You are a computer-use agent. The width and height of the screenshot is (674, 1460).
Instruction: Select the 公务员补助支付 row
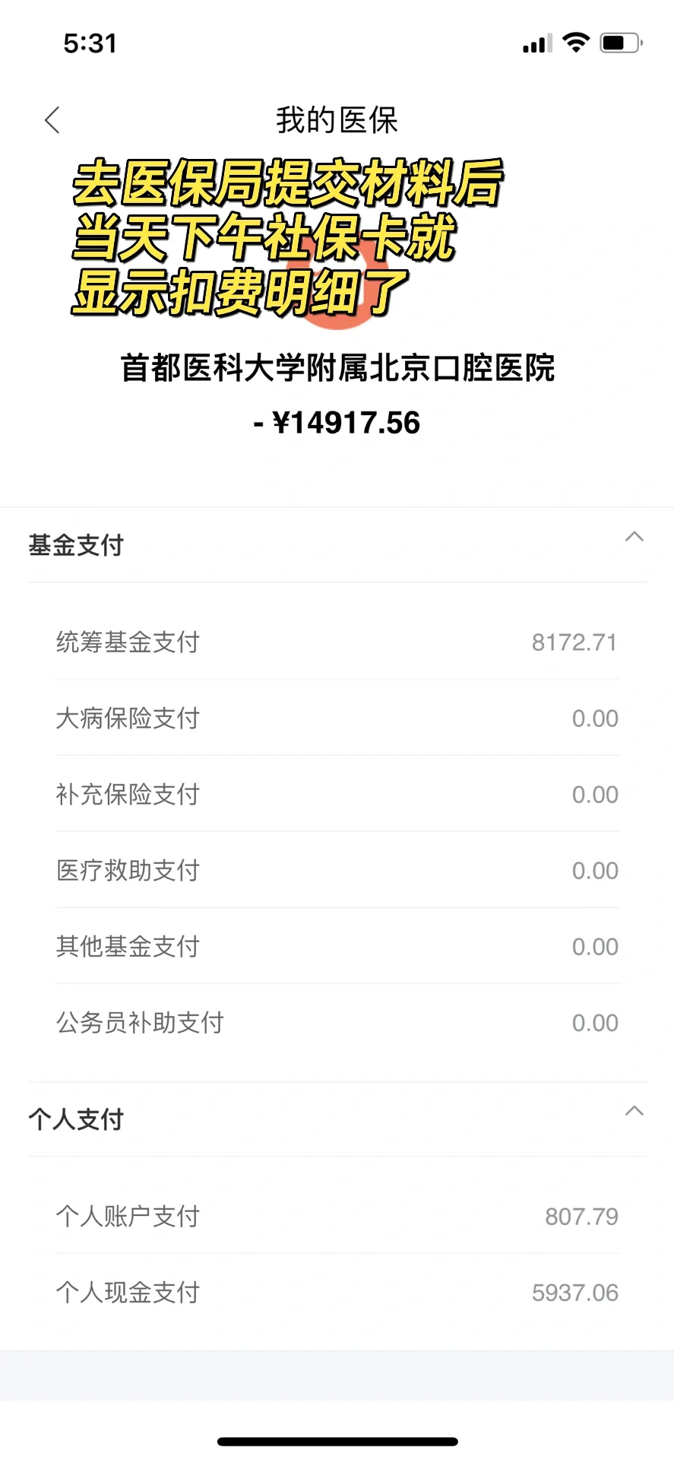(337, 1022)
